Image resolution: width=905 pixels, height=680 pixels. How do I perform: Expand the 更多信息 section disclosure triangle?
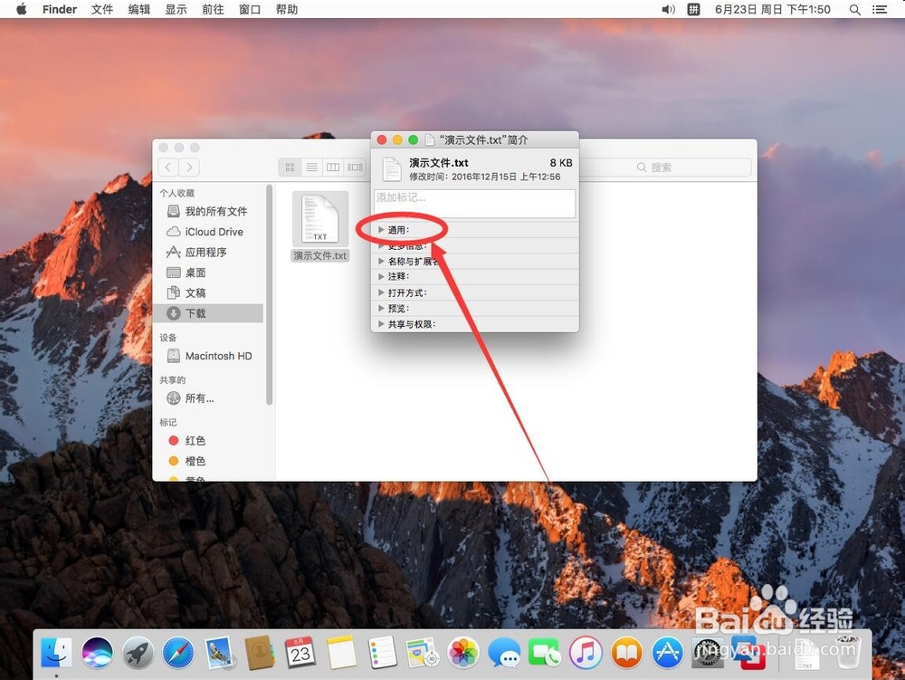pos(381,246)
